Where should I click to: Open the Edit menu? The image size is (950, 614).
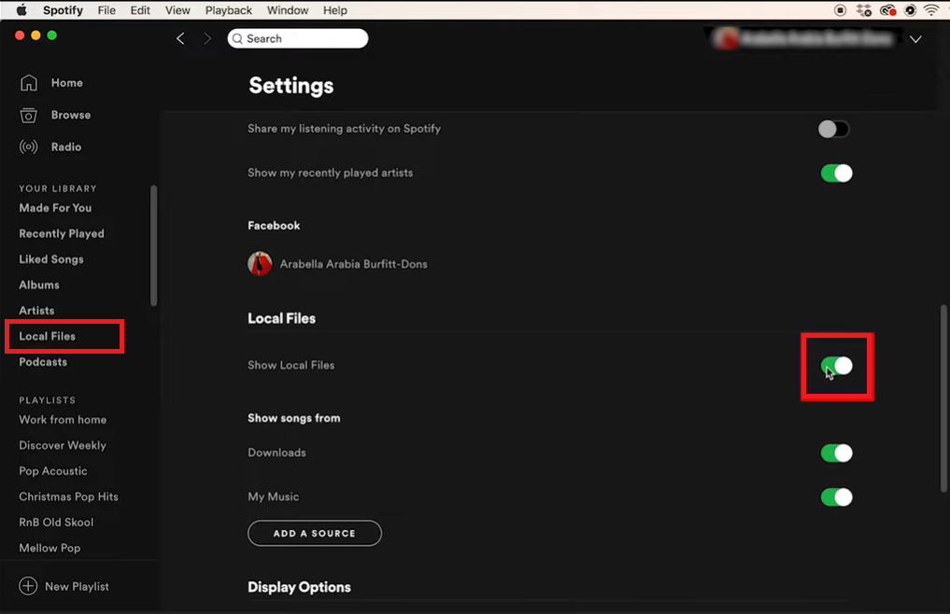[x=140, y=10]
